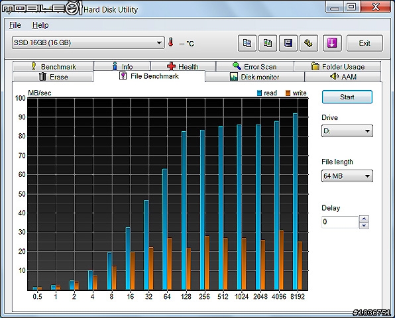Click the floppy disk save icon
The width and height of the screenshot is (395, 318).
pos(288,43)
